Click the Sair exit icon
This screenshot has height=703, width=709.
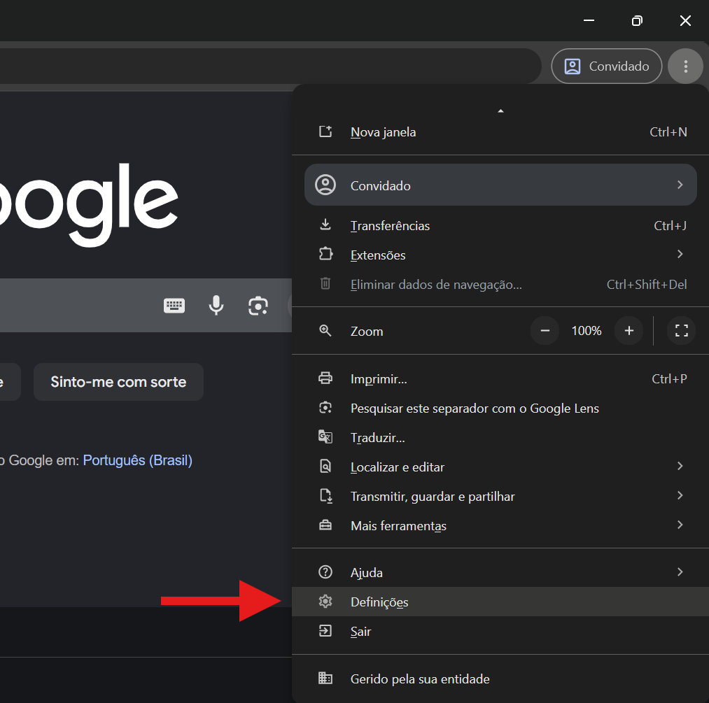[x=325, y=631]
